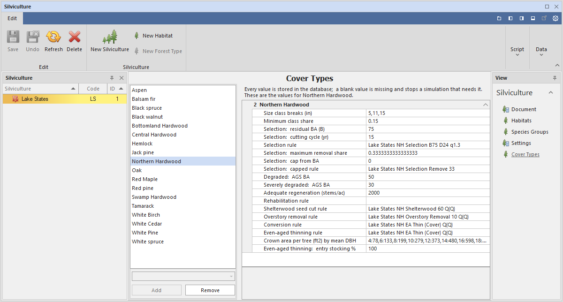The height and width of the screenshot is (302, 563).
Task: Add a New Habitat
Action: (x=153, y=36)
